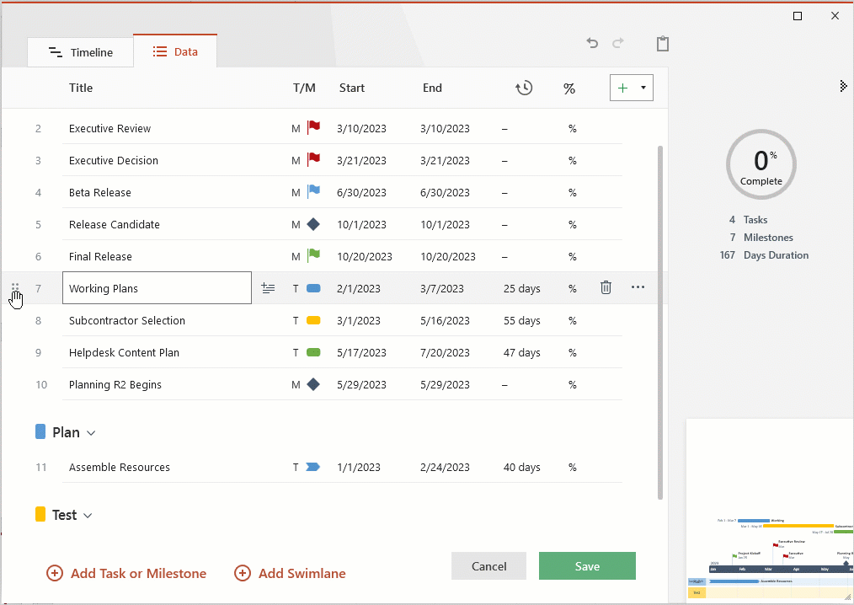Image resolution: width=854 pixels, height=605 pixels.
Task: Collapse the Test swimlane
Action: click(89, 515)
